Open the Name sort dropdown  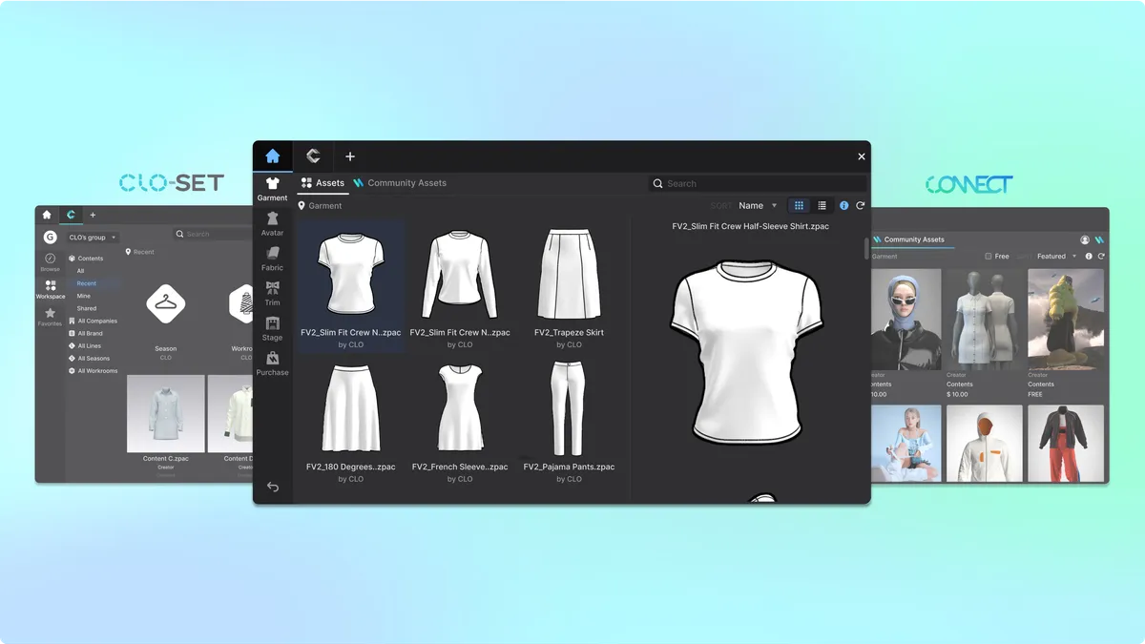click(758, 205)
